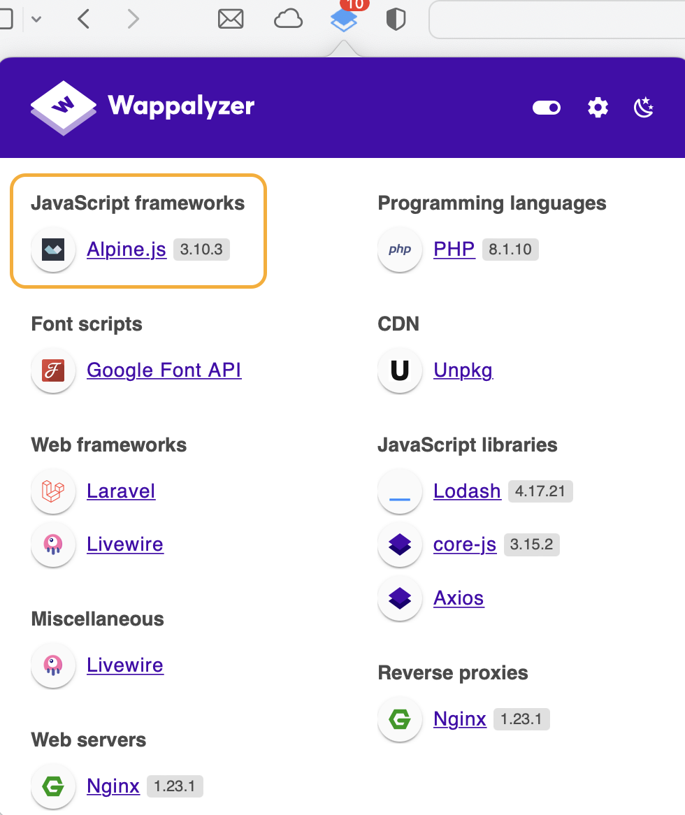The height and width of the screenshot is (815, 685).
Task: Open the Google Font API link
Action: click(164, 370)
